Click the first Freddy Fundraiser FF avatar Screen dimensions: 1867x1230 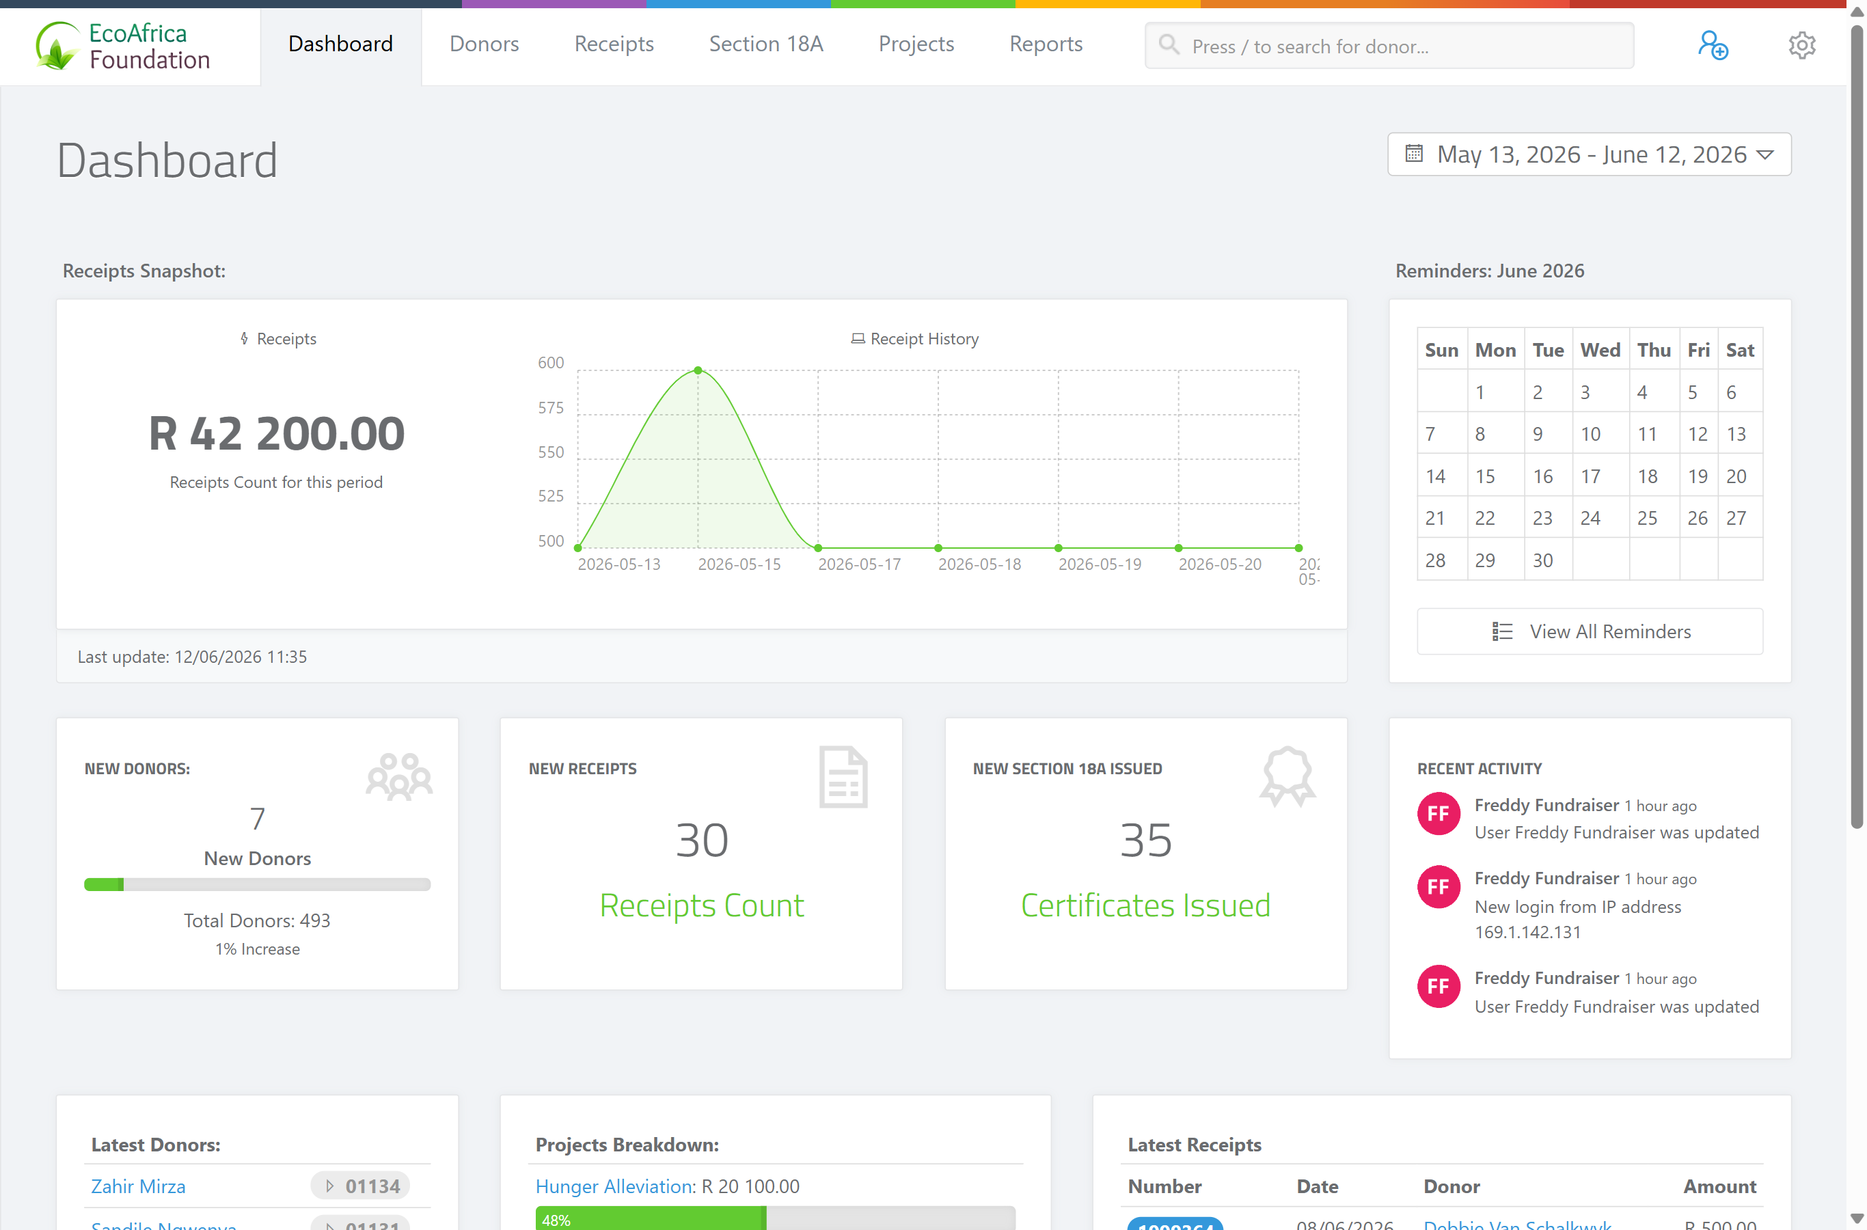click(1438, 815)
